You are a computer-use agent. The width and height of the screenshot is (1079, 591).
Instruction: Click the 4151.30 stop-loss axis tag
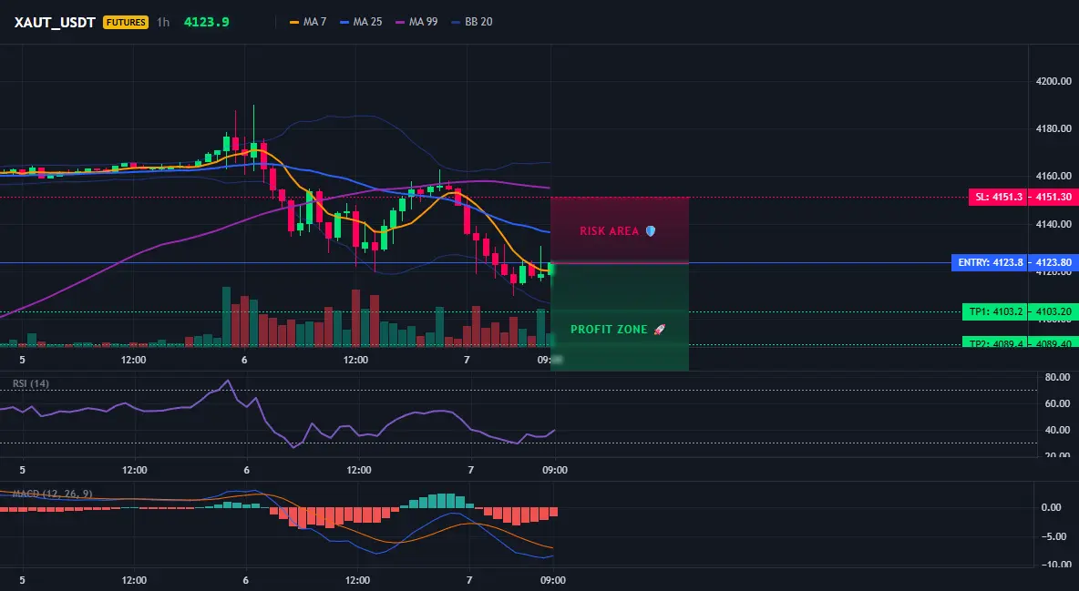coord(1053,197)
